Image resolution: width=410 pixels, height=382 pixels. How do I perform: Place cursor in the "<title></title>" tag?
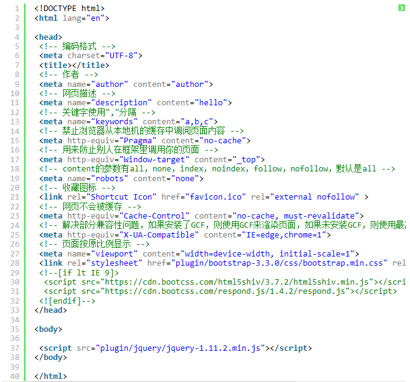74,65
